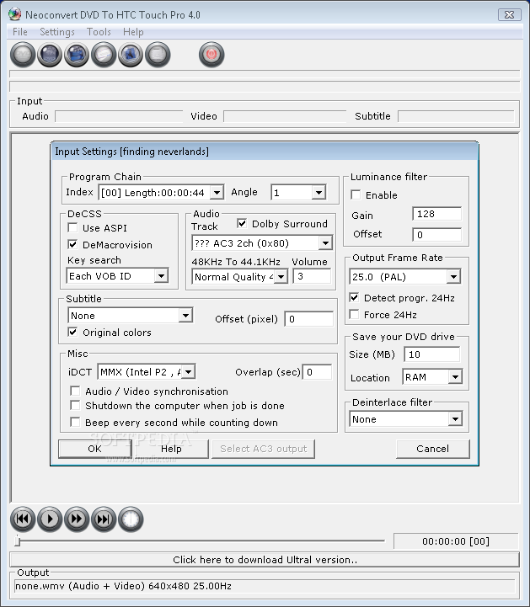Toggle the Dolby Surround checkbox
530x607 pixels.
(x=242, y=223)
